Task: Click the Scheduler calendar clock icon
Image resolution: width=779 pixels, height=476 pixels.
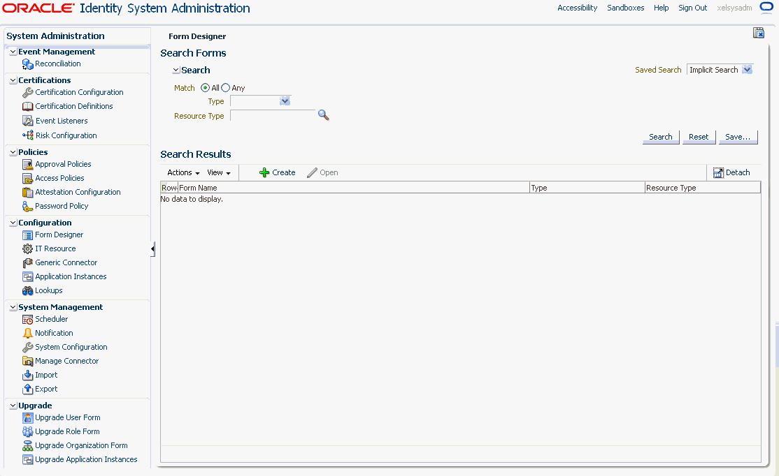Action: tap(28, 320)
